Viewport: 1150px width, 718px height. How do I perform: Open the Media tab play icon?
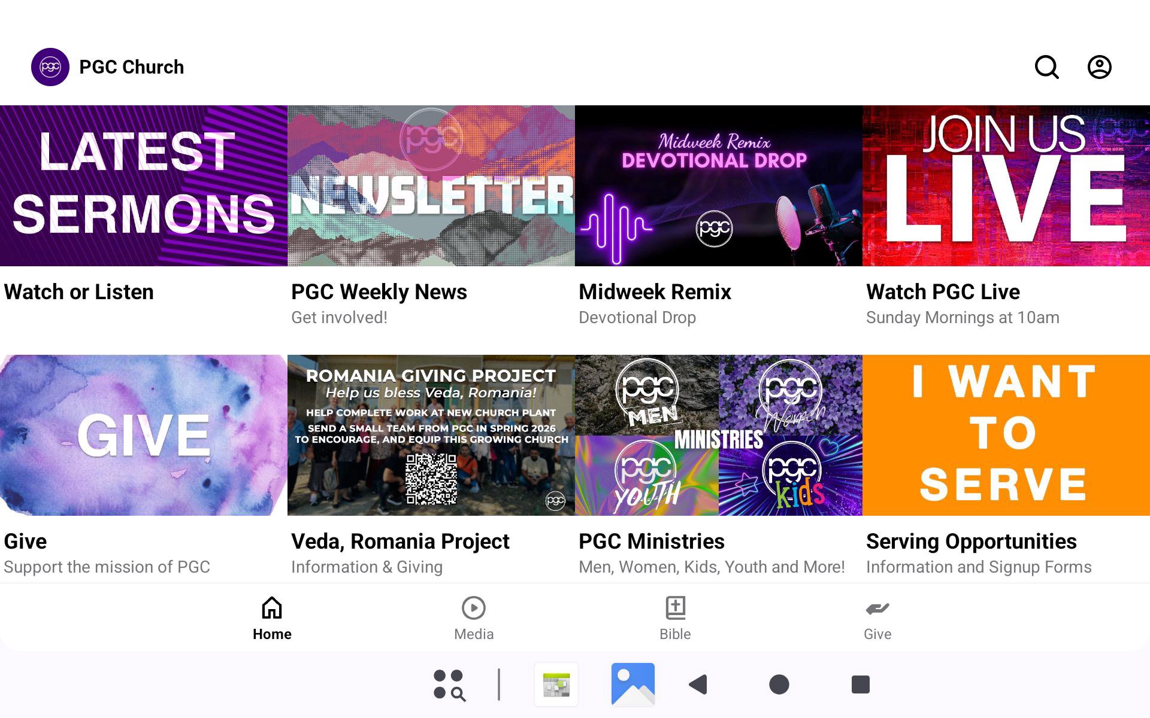[x=473, y=609]
